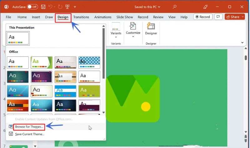Open the Variants dropdown
Viewport: 250px width, 148px height.
point(116,30)
